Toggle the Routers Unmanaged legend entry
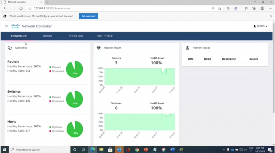 tap(57, 71)
